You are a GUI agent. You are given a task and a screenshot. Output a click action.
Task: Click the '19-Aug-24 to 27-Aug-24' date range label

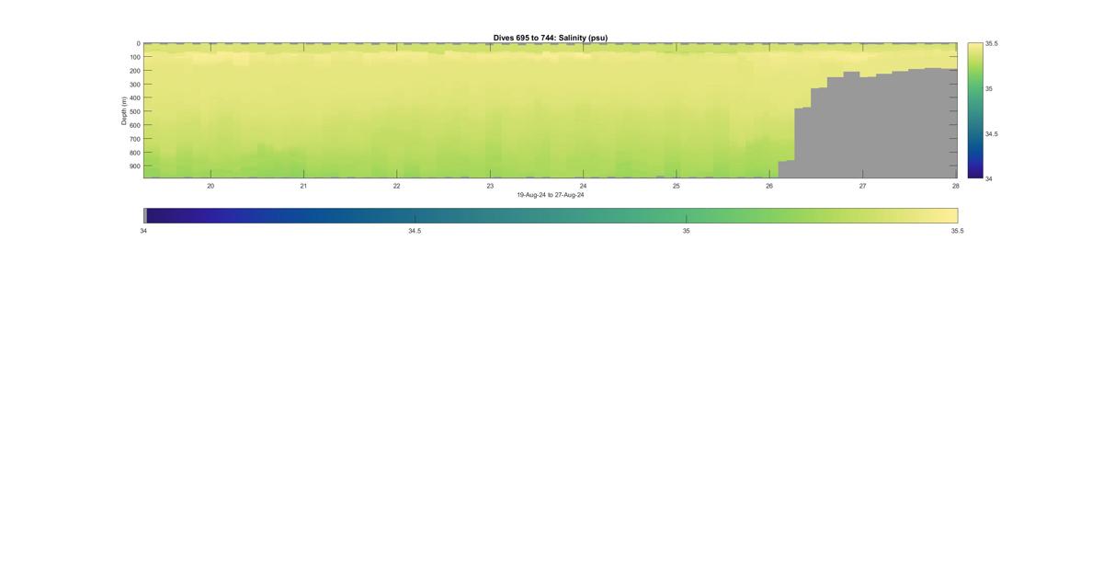point(550,195)
